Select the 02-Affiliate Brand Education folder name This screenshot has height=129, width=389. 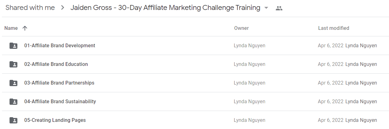[56, 64]
